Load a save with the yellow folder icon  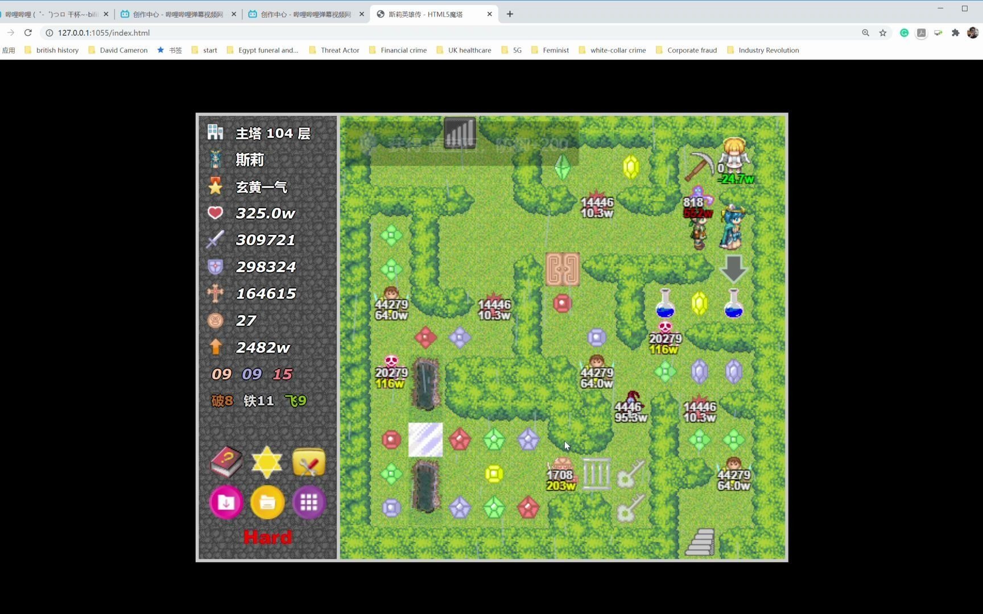coord(267,502)
